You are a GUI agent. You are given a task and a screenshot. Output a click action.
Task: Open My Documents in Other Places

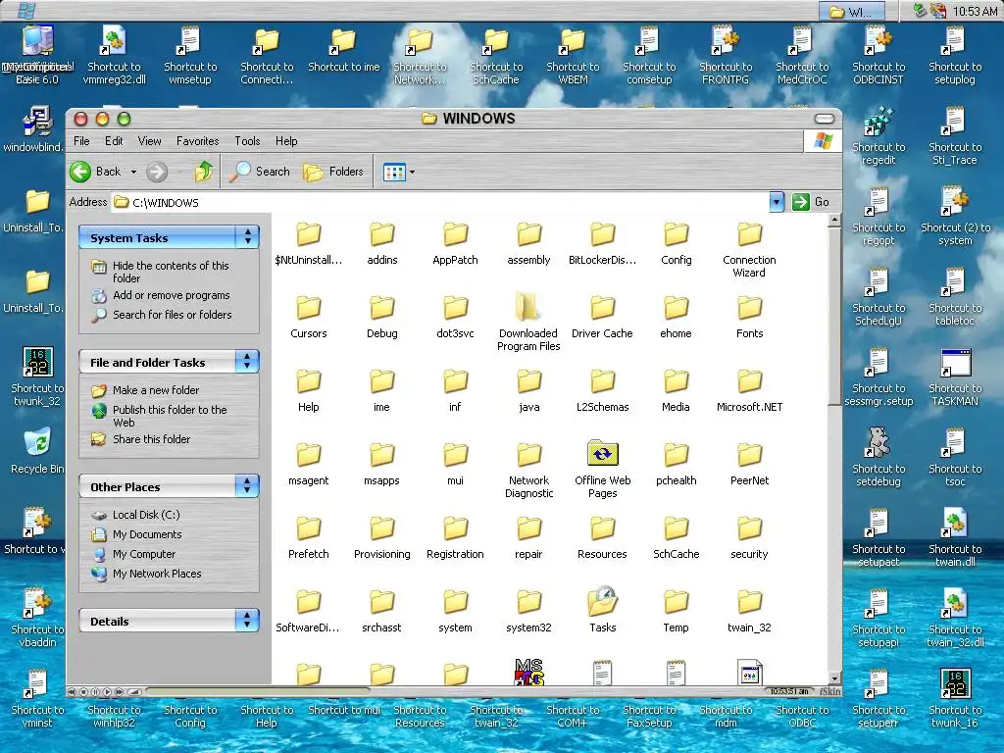coord(147,534)
